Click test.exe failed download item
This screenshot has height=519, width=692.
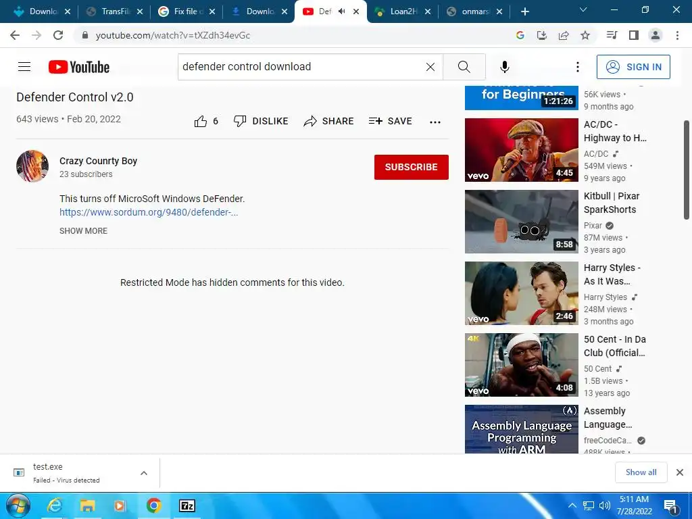coord(66,473)
